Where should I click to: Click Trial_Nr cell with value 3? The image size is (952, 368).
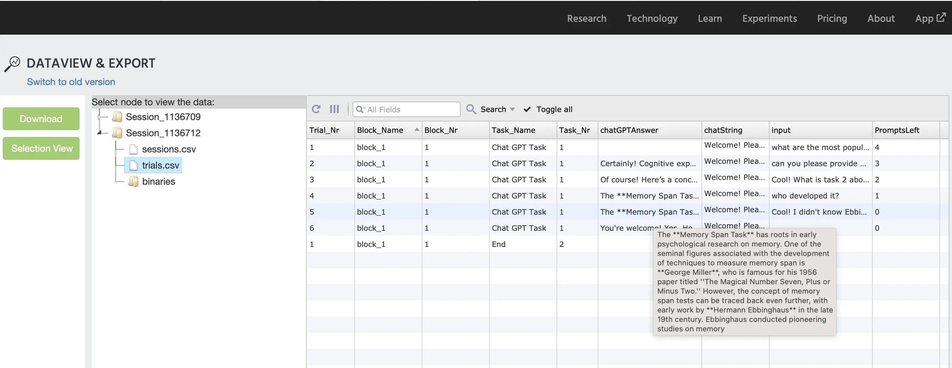coord(330,180)
